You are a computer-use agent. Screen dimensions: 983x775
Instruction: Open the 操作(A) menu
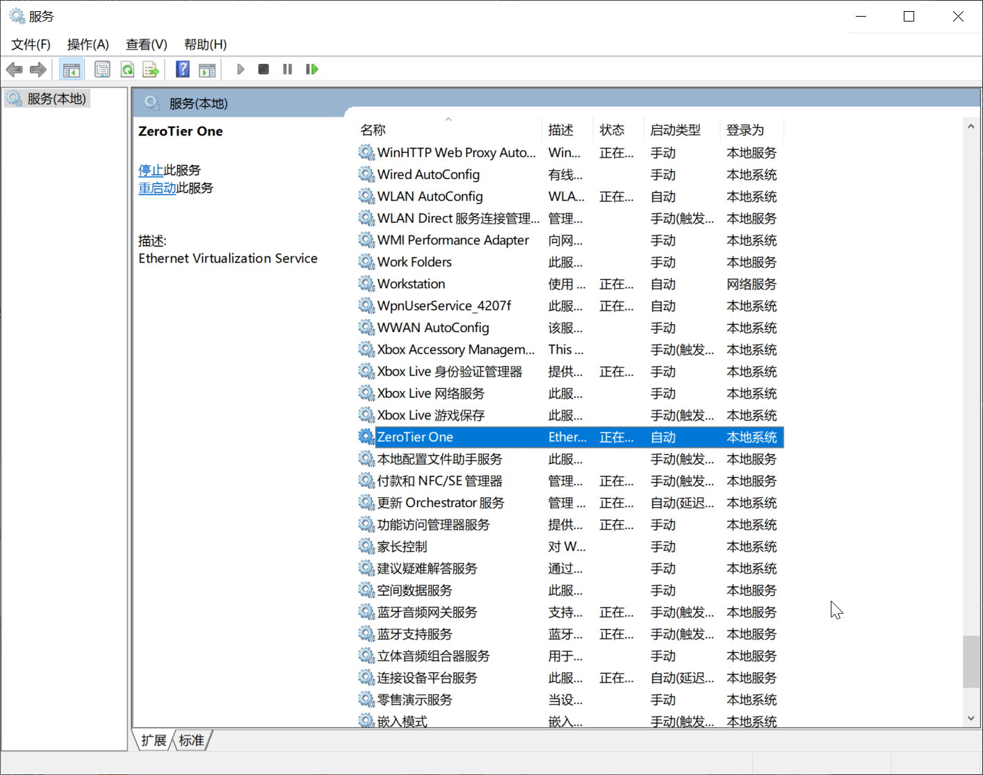point(88,44)
